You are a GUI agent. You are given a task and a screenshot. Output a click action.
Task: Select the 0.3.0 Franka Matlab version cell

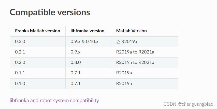coord(20,42)
